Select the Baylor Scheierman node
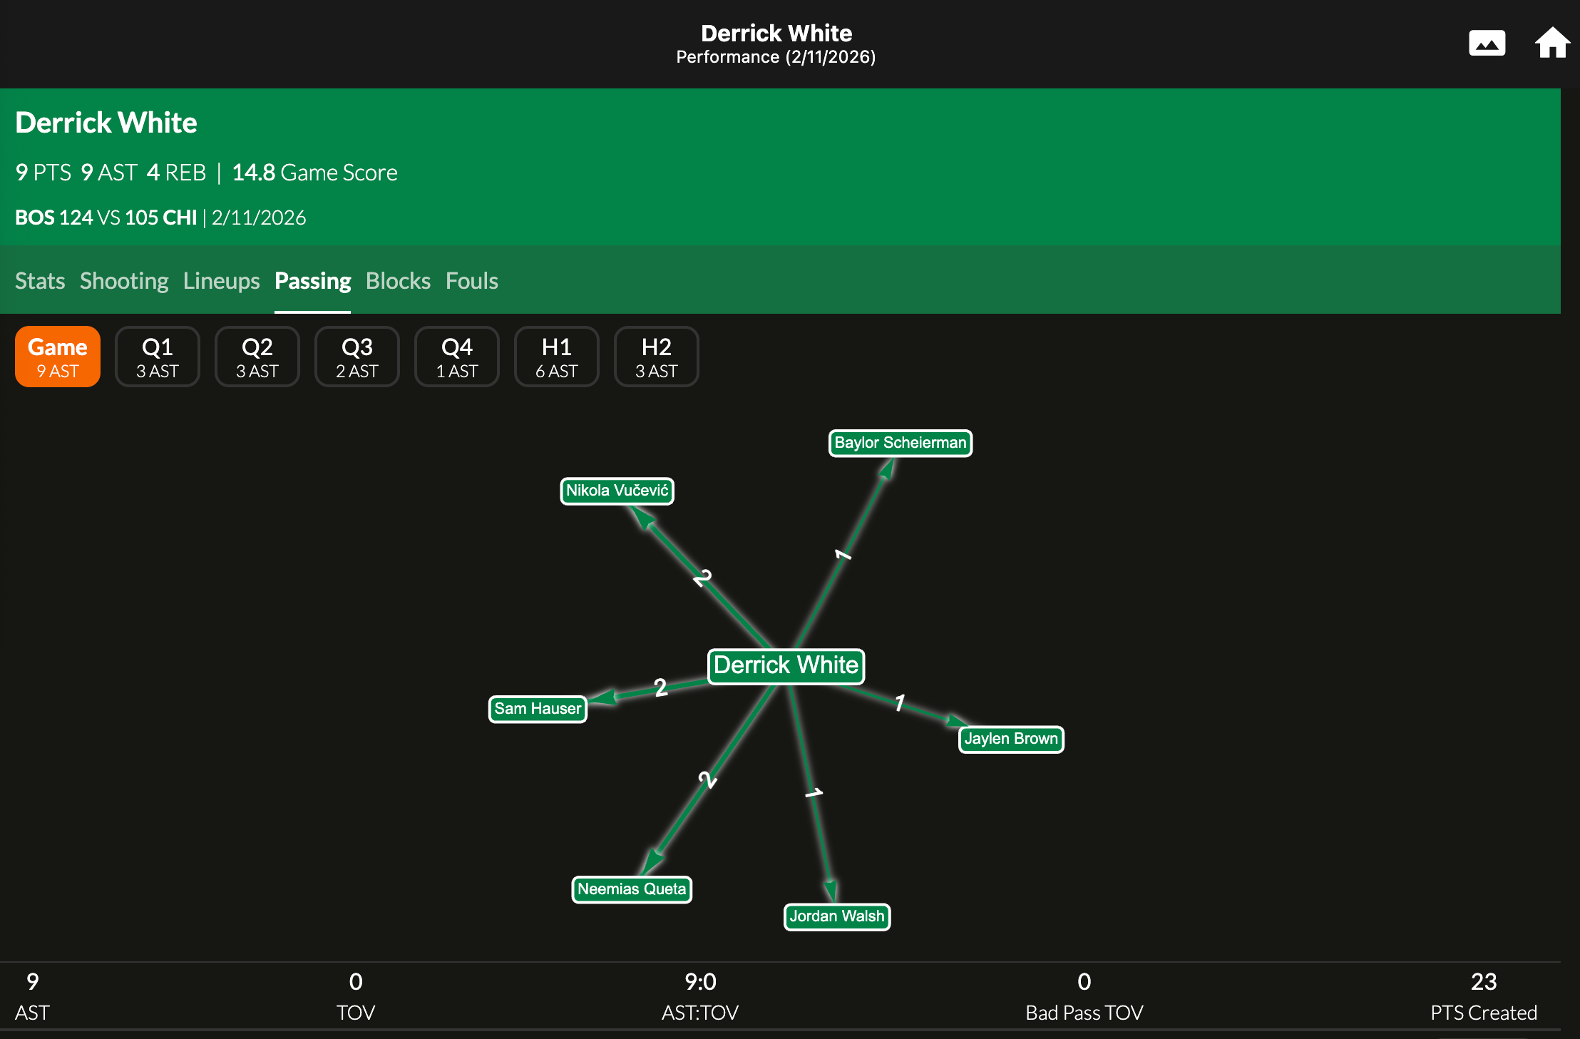 pyautogui.click(x=900, y=443)
